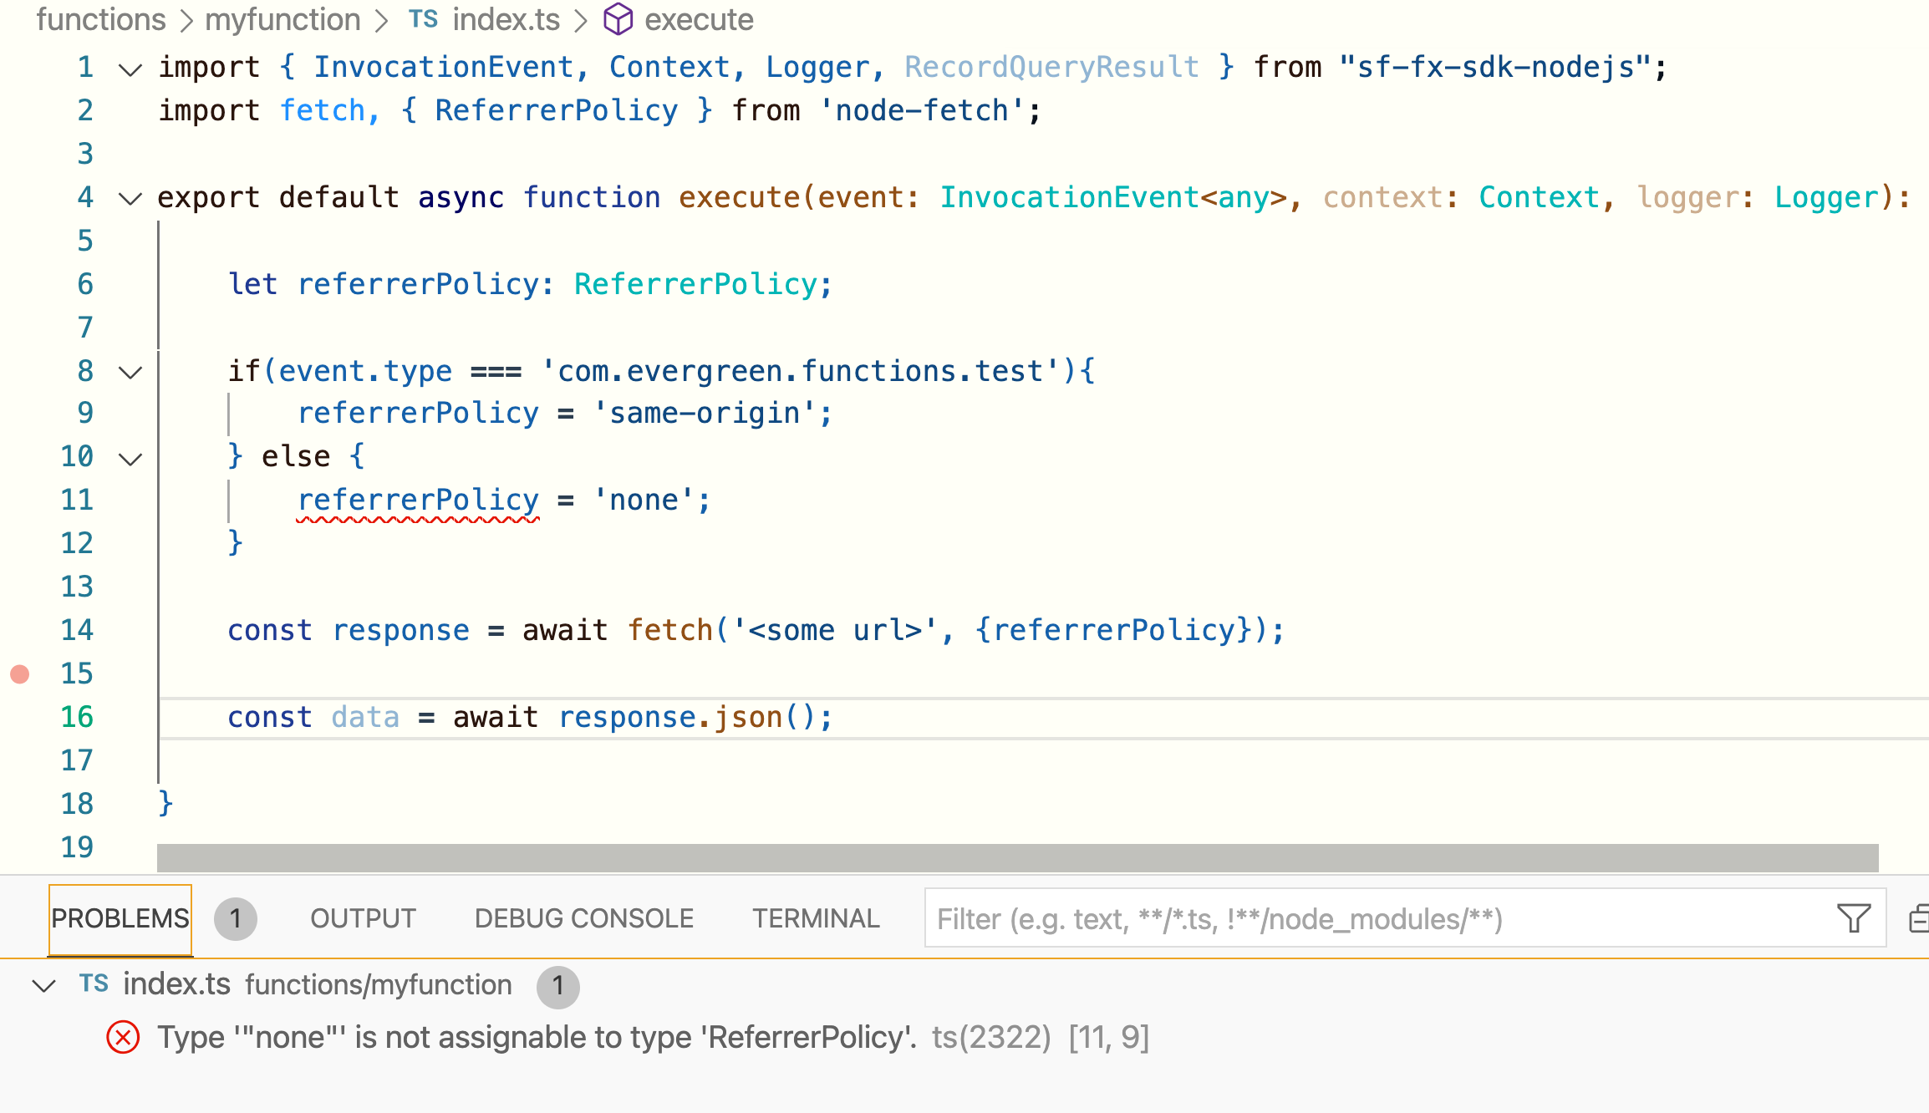The image size is (1929, 1113).
Task: Switch to the TERMINAL tab
Action: (815, 917)
